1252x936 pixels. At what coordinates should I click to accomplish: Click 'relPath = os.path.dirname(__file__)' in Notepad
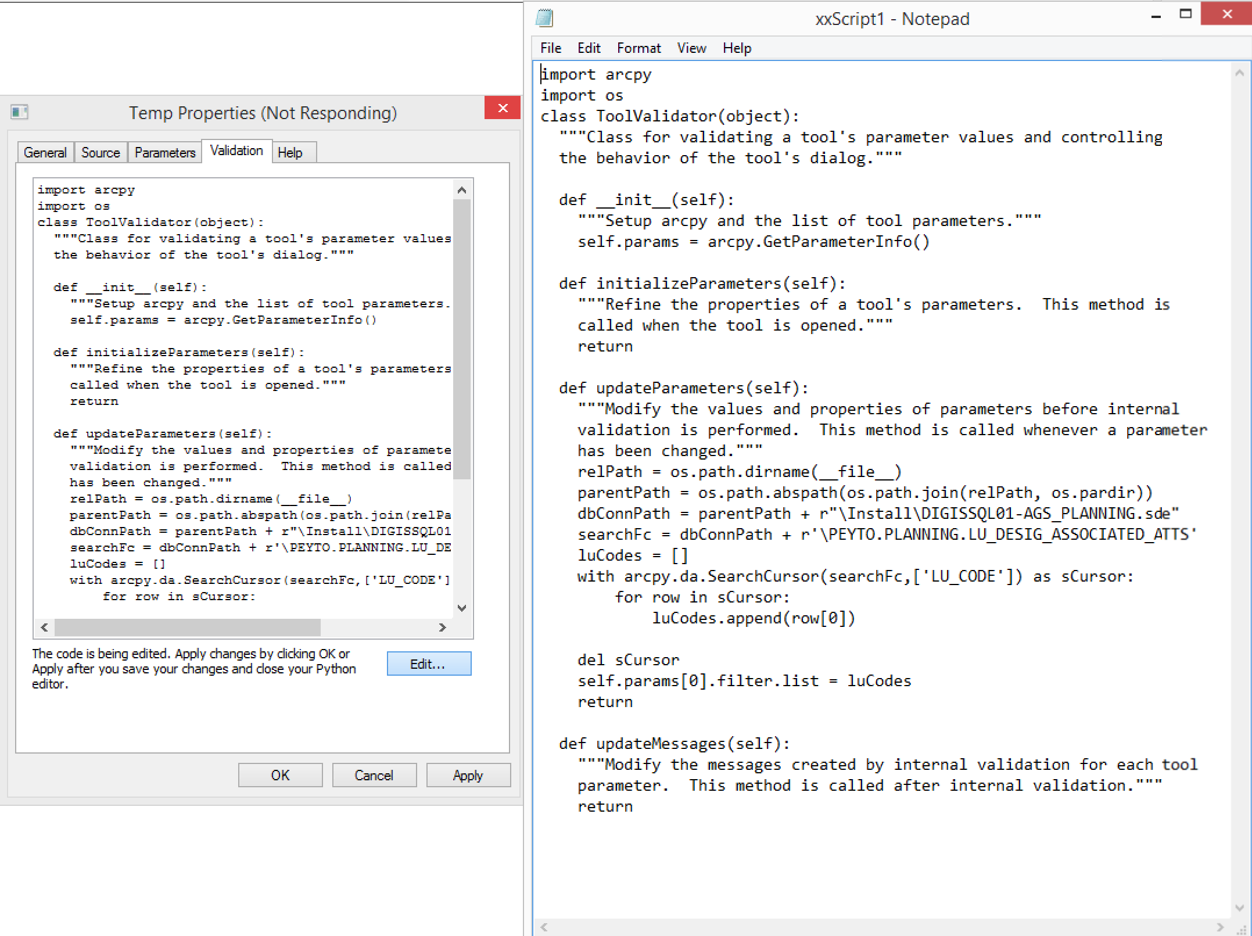tap(740, 472)
